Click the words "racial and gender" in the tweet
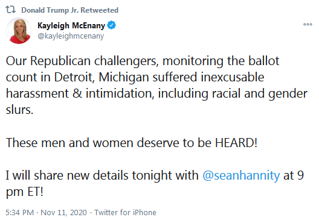 [260, 94]
